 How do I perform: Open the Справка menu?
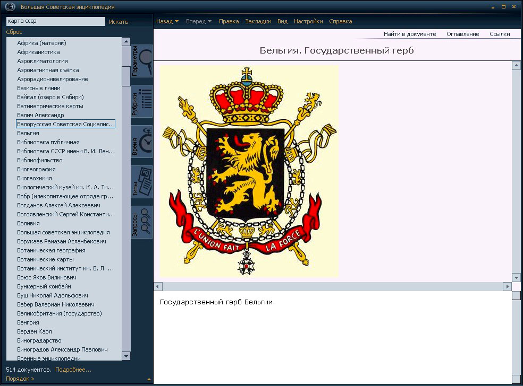click(341, 21)
